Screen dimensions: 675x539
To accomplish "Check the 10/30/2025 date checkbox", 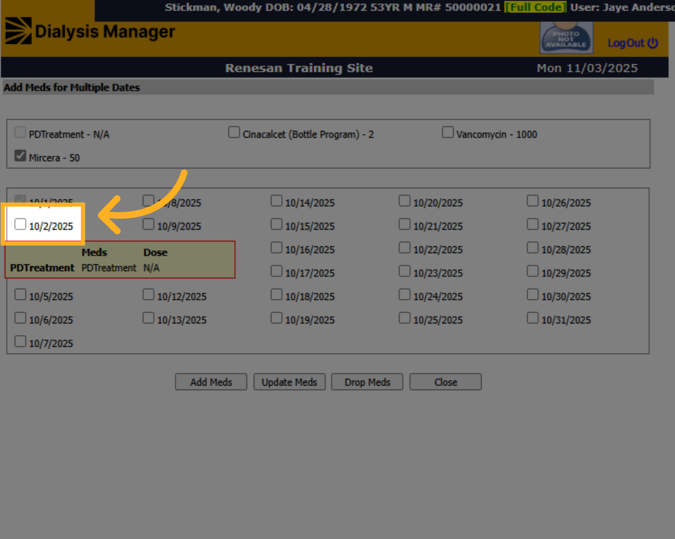I will coord(533,294).
